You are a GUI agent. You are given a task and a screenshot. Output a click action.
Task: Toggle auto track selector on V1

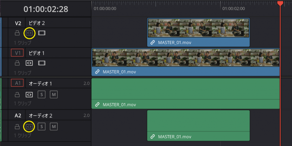[x=29, y=63]
